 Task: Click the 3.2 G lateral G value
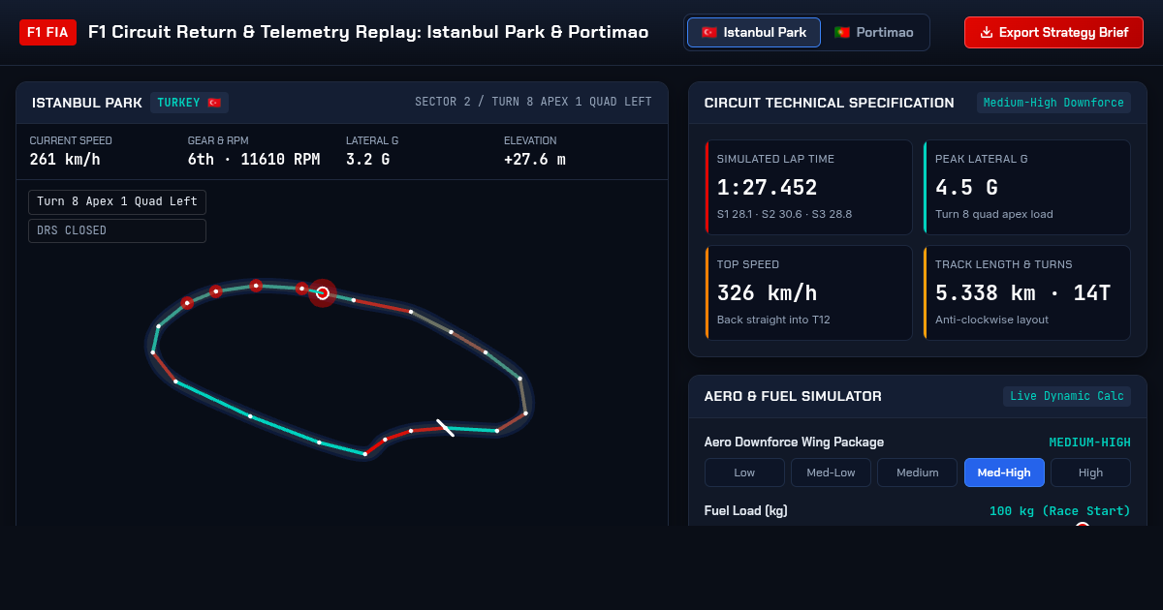click(x=368, y=160)
